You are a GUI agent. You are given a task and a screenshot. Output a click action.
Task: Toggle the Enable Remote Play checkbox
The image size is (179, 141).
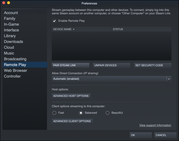pyautogui.click(x=54, y=21)
